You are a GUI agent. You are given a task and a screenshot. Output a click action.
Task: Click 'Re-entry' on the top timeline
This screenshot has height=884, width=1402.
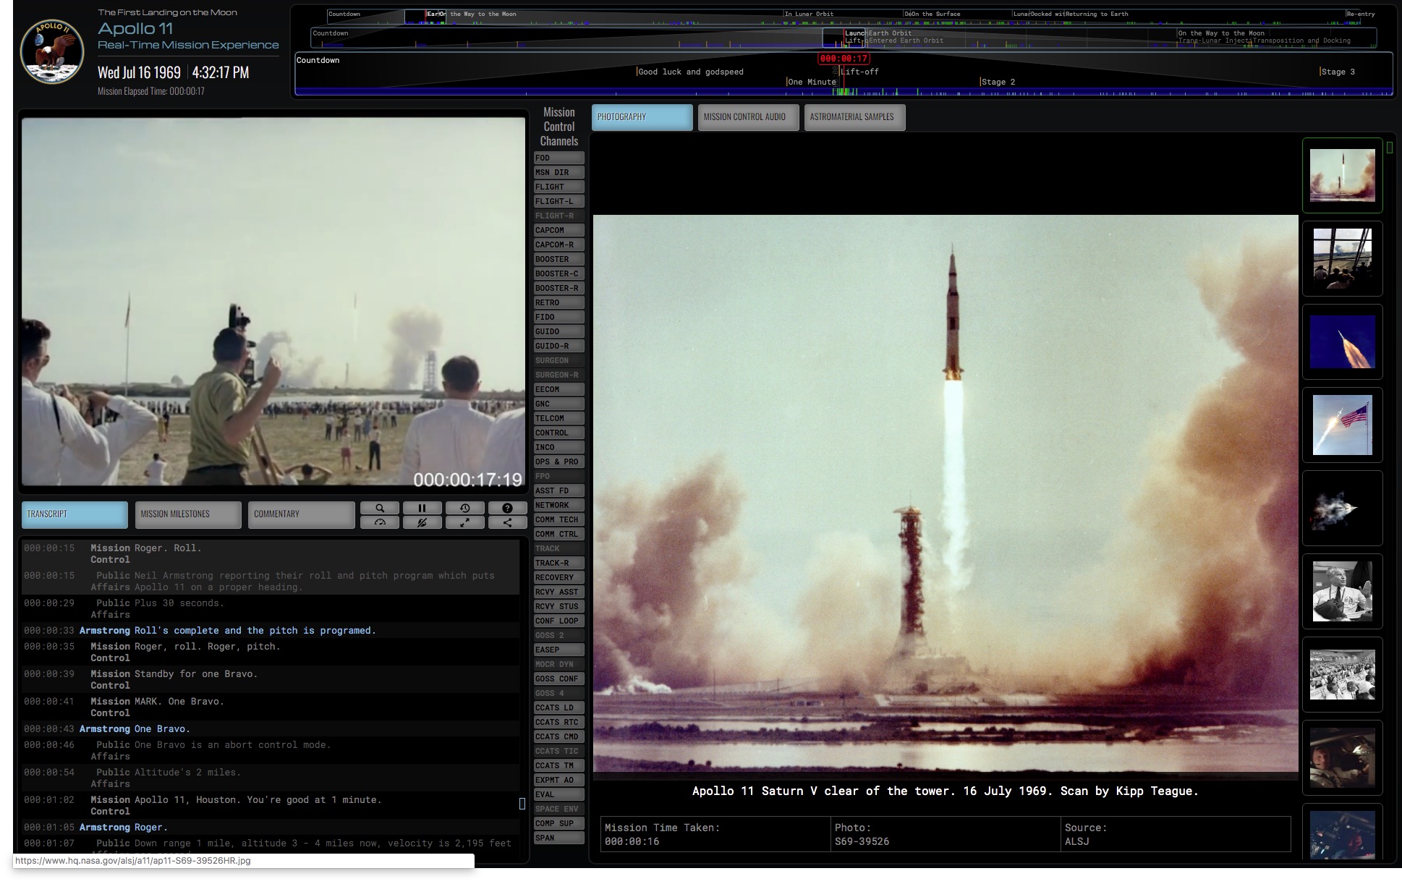(1361, 14)
